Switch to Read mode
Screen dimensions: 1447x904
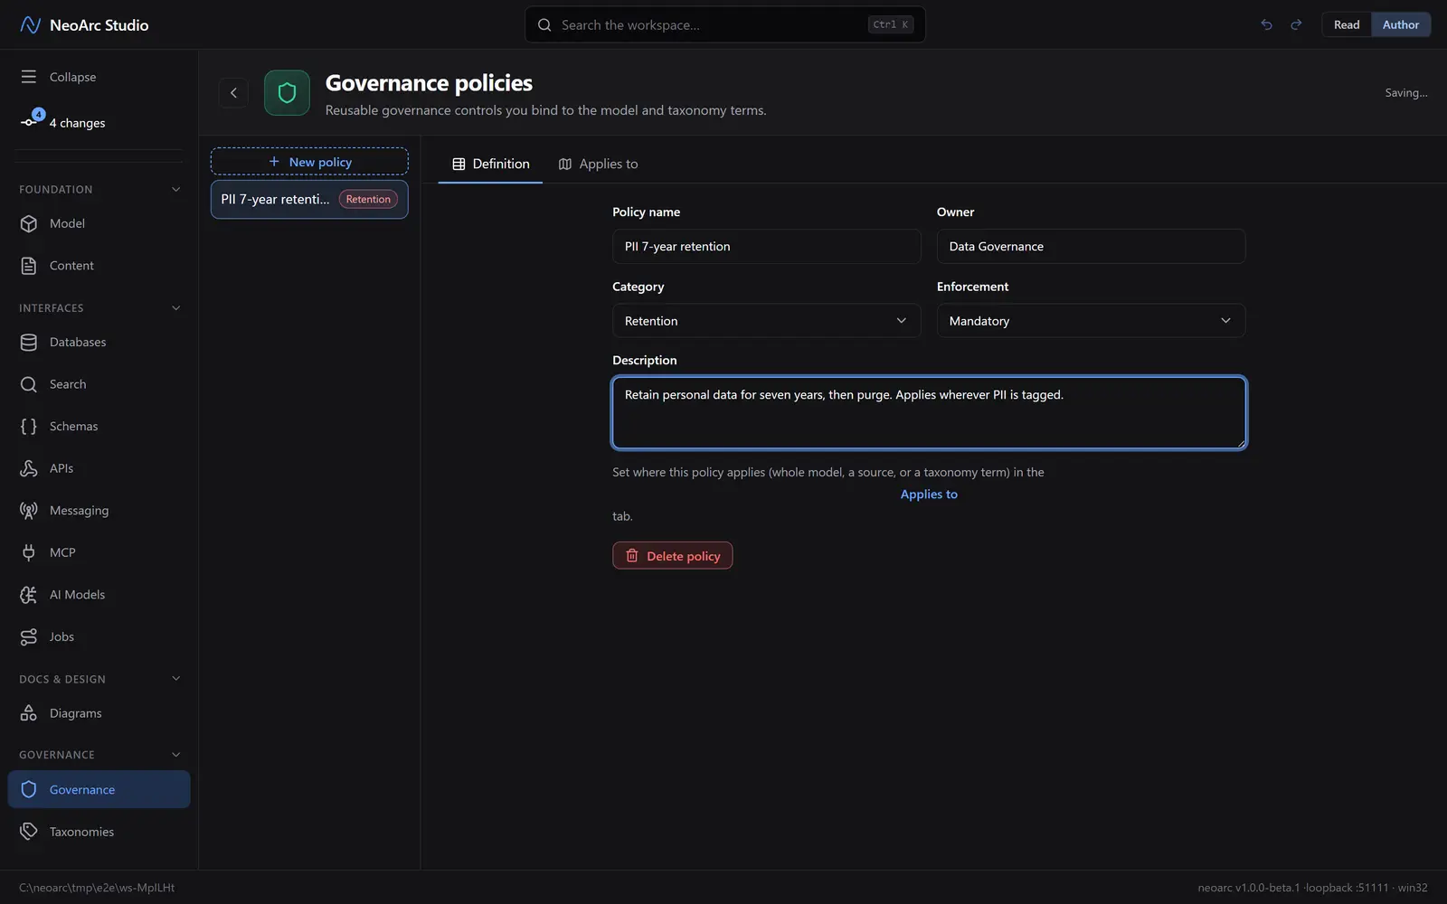coord(1347,24)
